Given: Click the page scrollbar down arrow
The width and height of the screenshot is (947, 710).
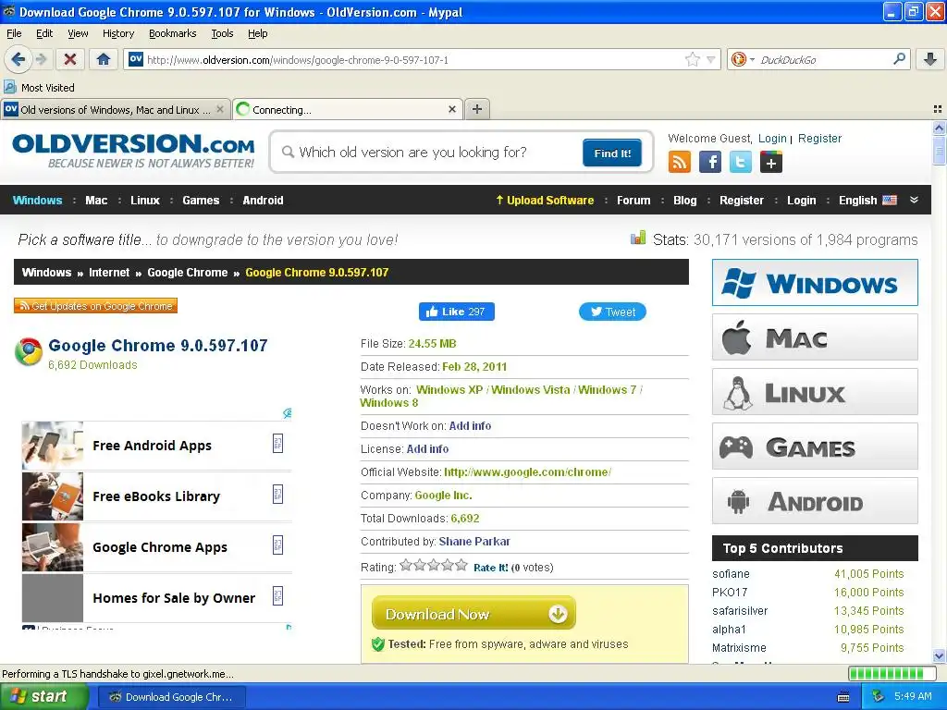Looking at the screenshot, I should [x=939, y=655].
